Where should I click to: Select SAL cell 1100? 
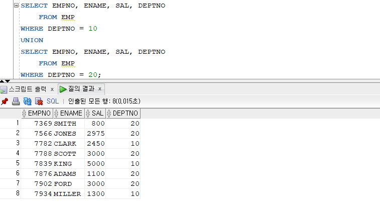(95, 174)
